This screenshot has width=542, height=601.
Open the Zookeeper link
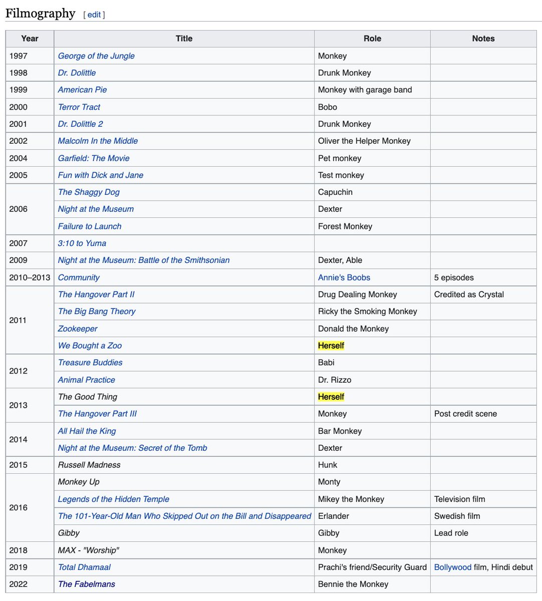pos(78,329)
